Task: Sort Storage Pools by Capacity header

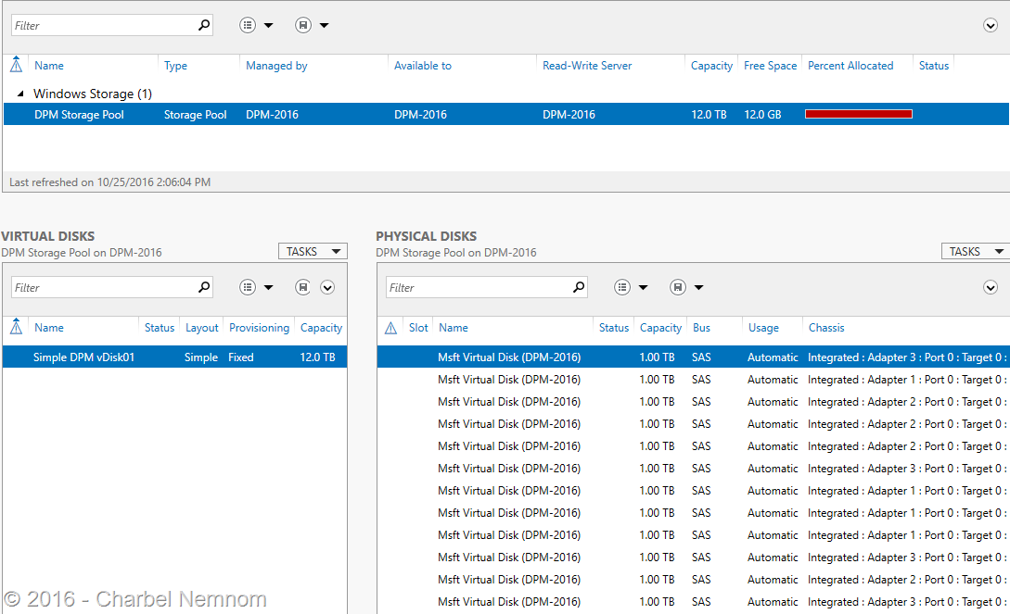Action: coord(711,66)
